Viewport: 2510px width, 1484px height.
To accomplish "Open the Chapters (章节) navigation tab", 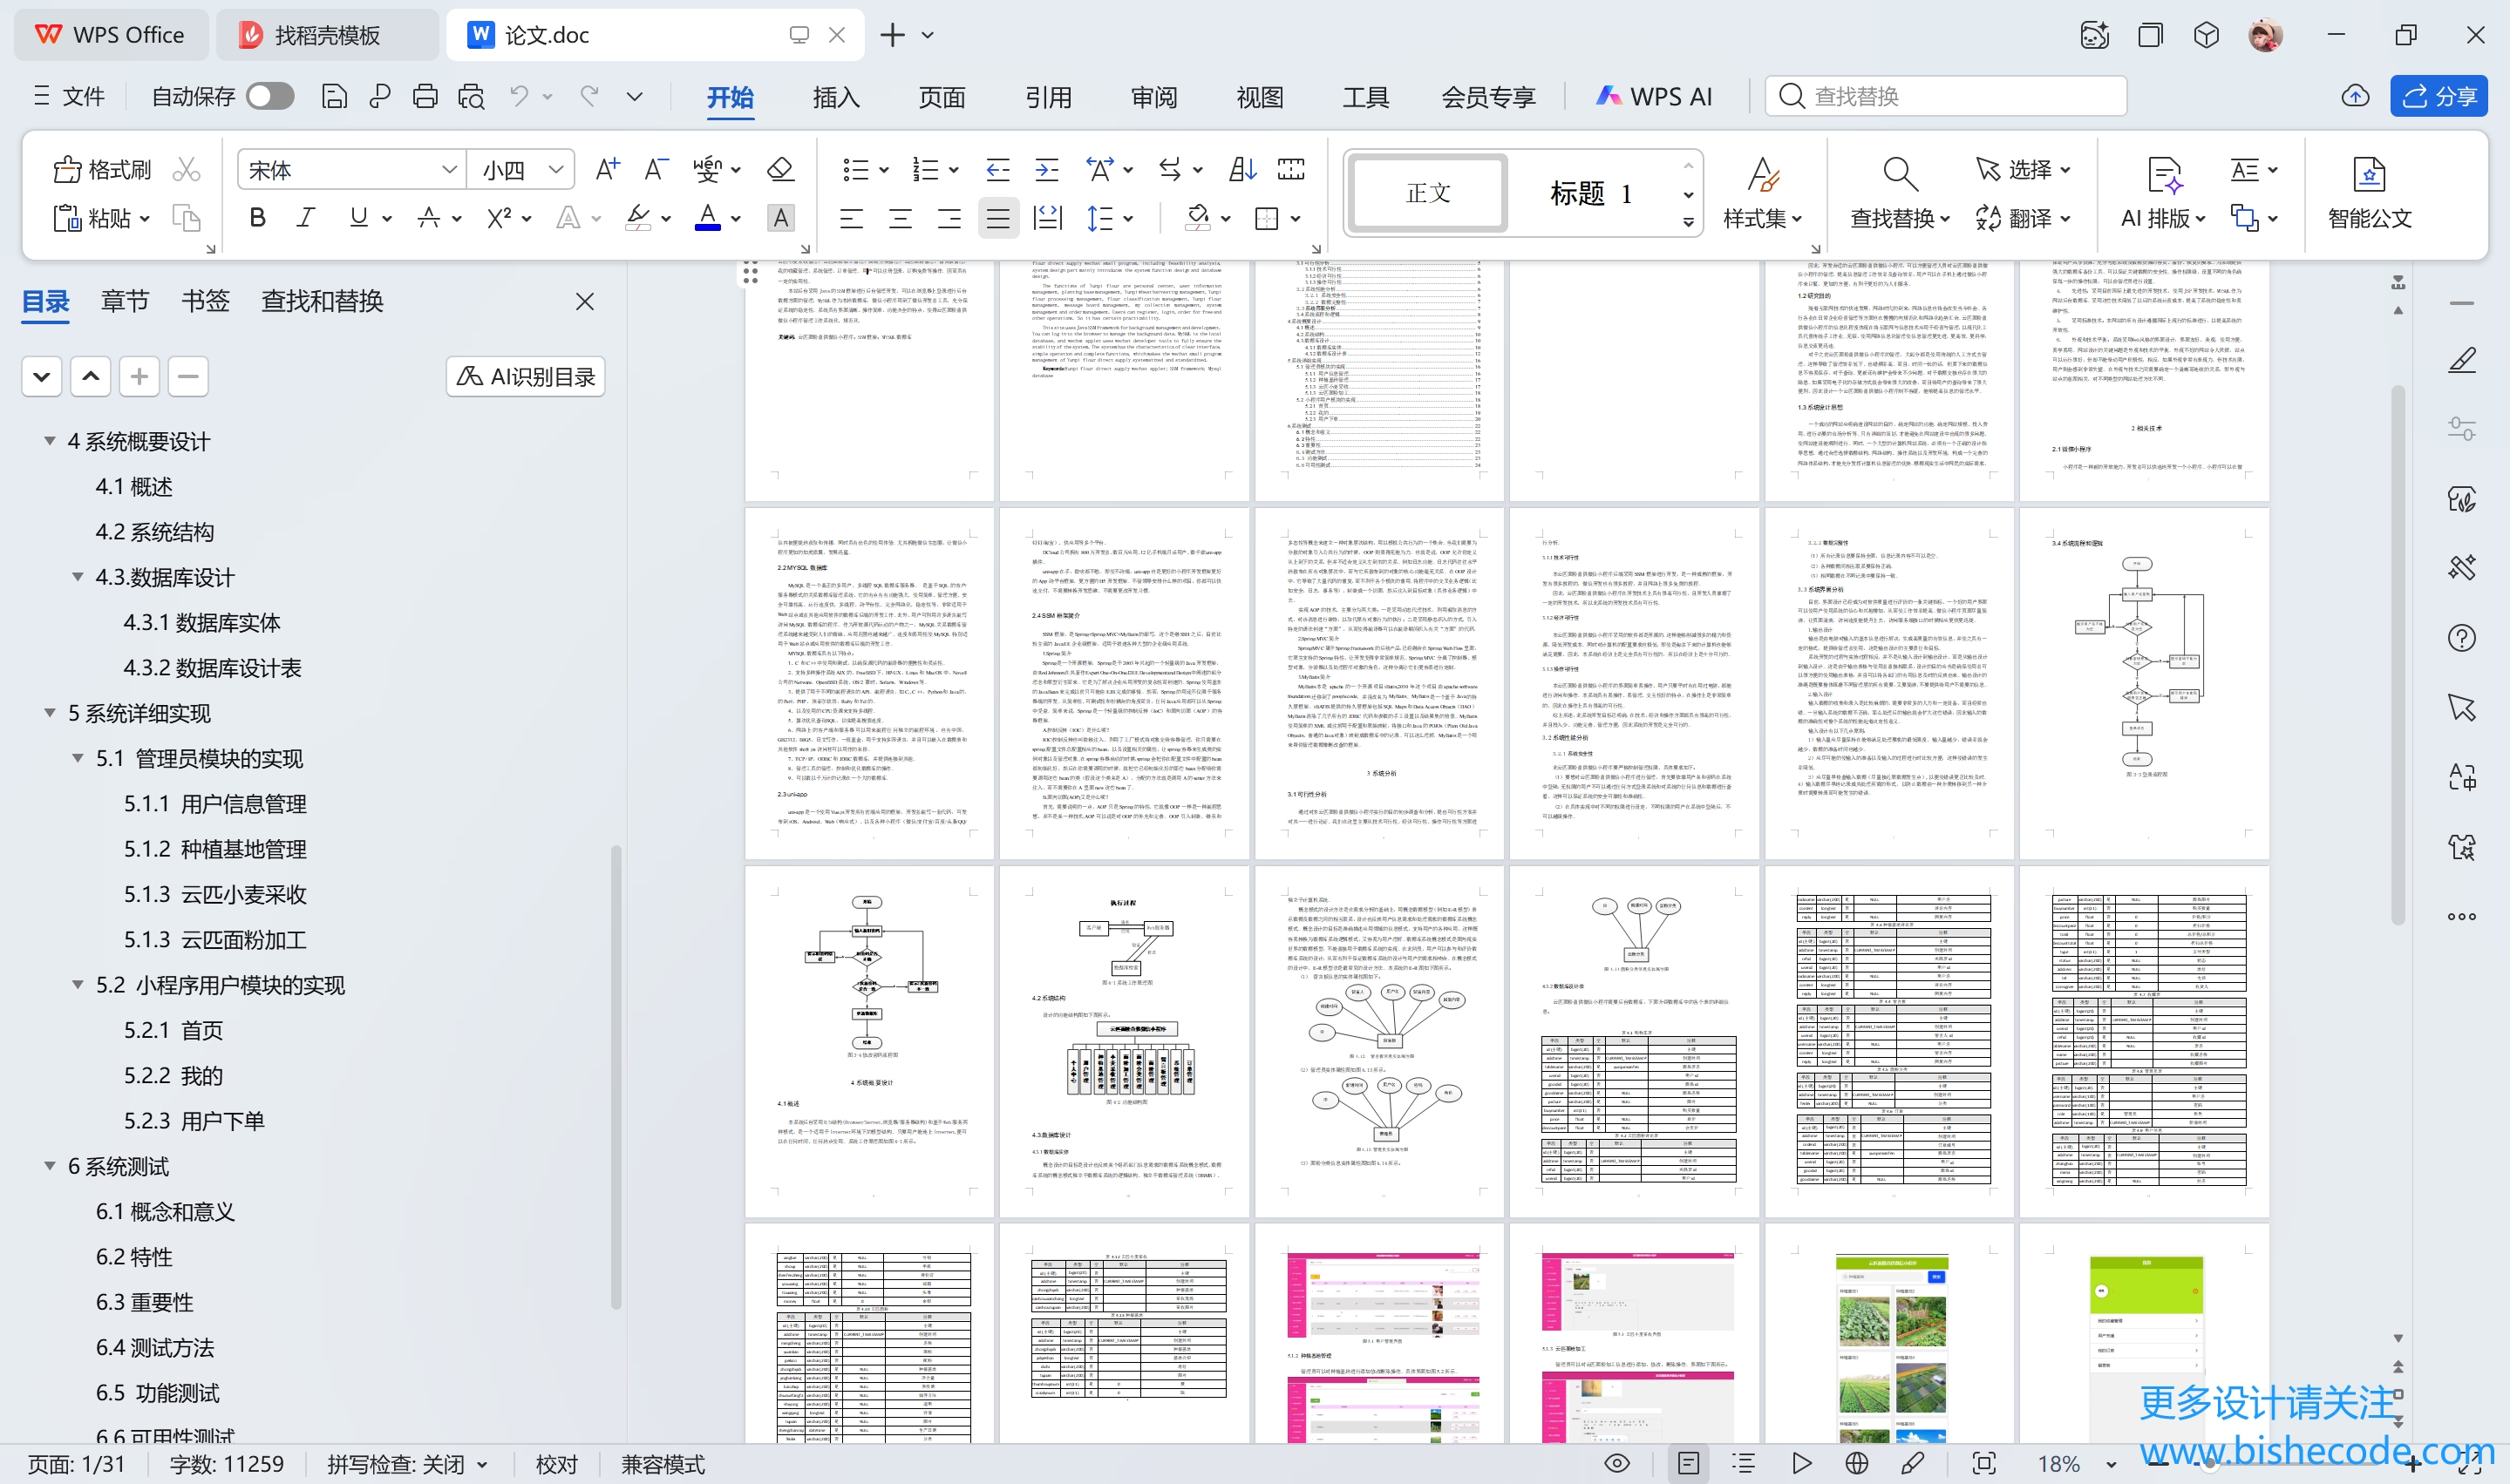I will pos(125,301).
